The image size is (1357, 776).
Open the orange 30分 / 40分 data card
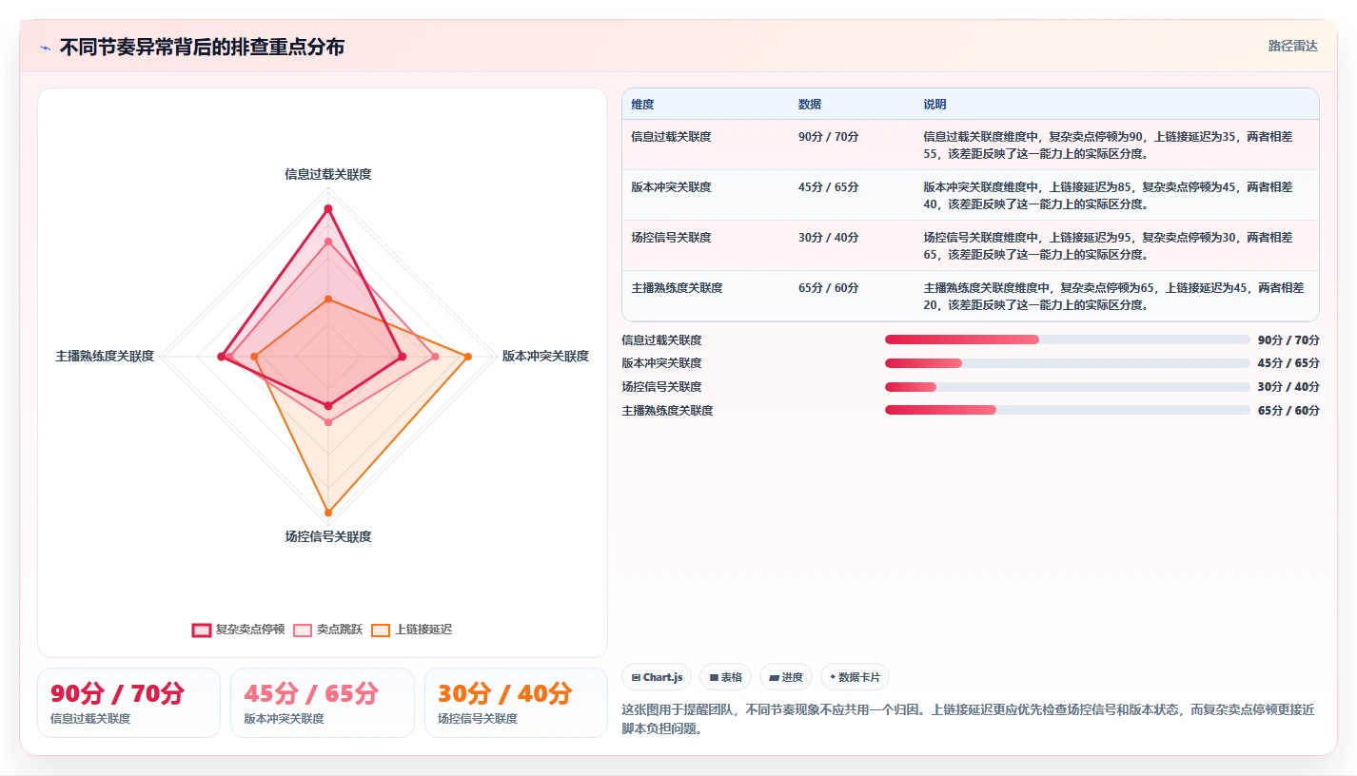click(x=516, y=703)
